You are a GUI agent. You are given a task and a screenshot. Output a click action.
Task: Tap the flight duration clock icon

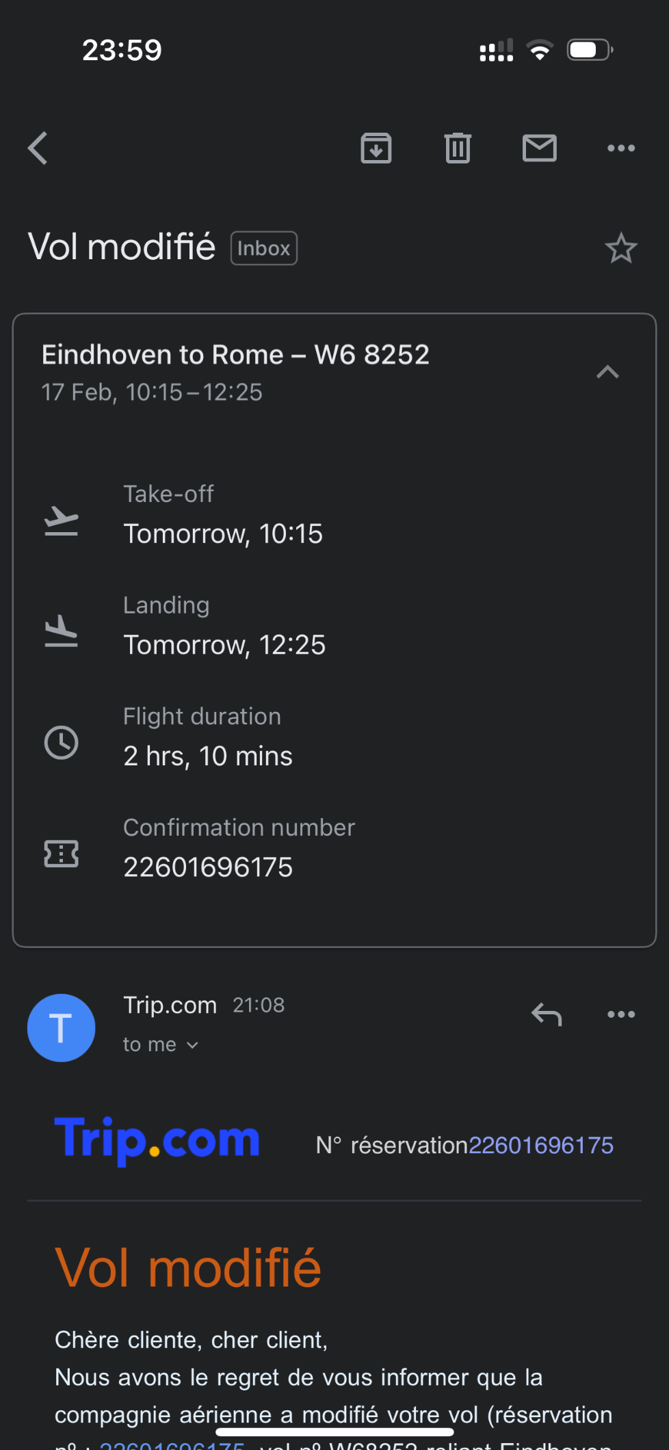[x=62, y=743]
